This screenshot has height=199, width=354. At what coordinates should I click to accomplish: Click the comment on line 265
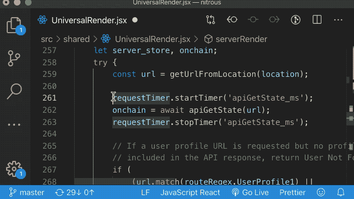[232, 146]
